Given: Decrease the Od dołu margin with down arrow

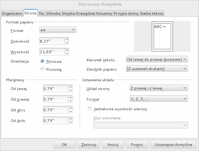Looking at the screenshot, I should (71, 122).
